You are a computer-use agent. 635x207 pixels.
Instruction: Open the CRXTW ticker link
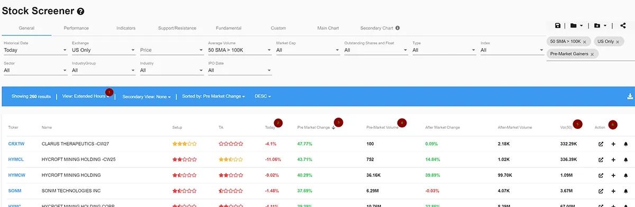click(16, 144)
